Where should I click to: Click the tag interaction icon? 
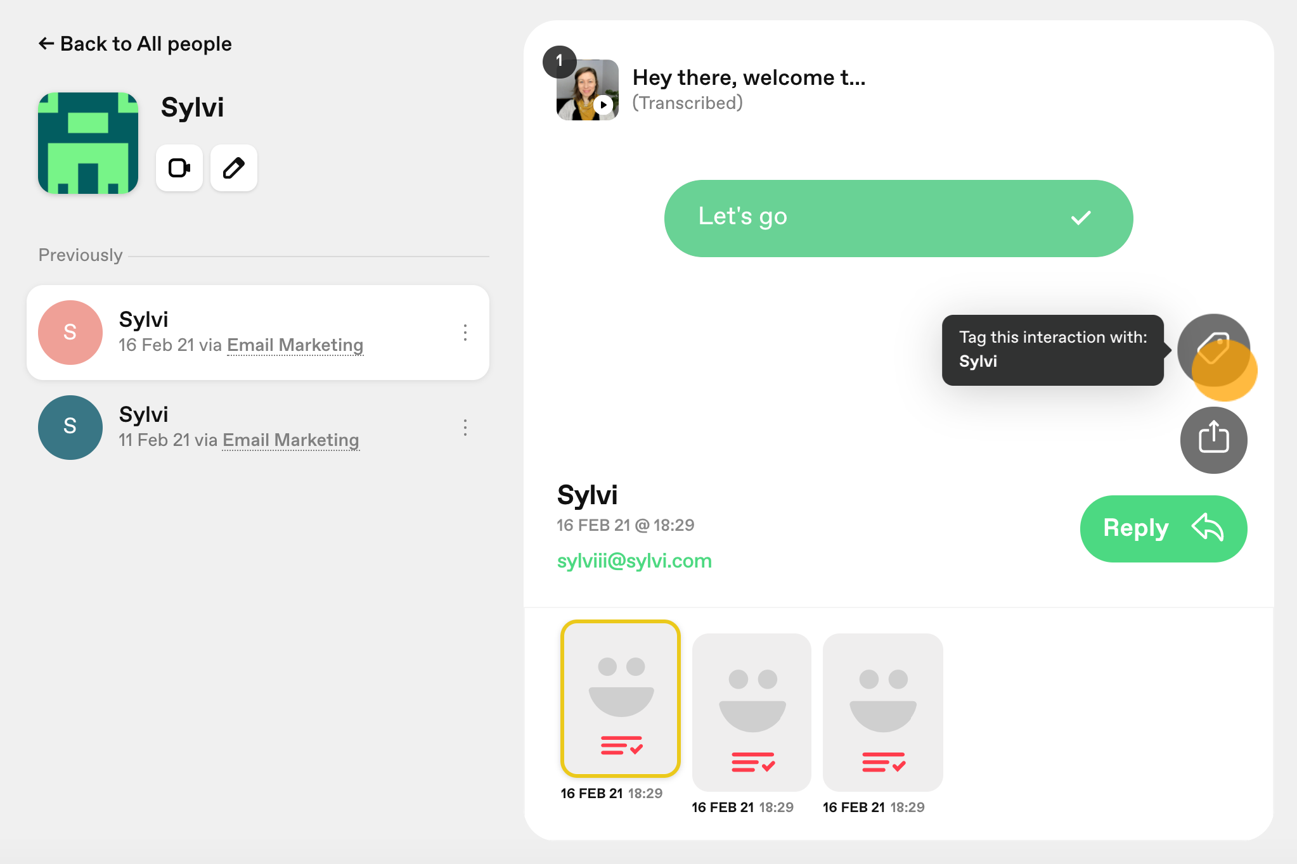[x=1213, y=349]
